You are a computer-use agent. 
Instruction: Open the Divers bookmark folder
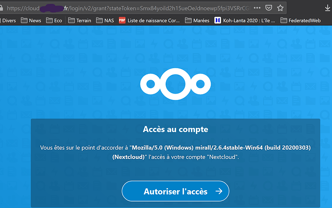point(8,21)
